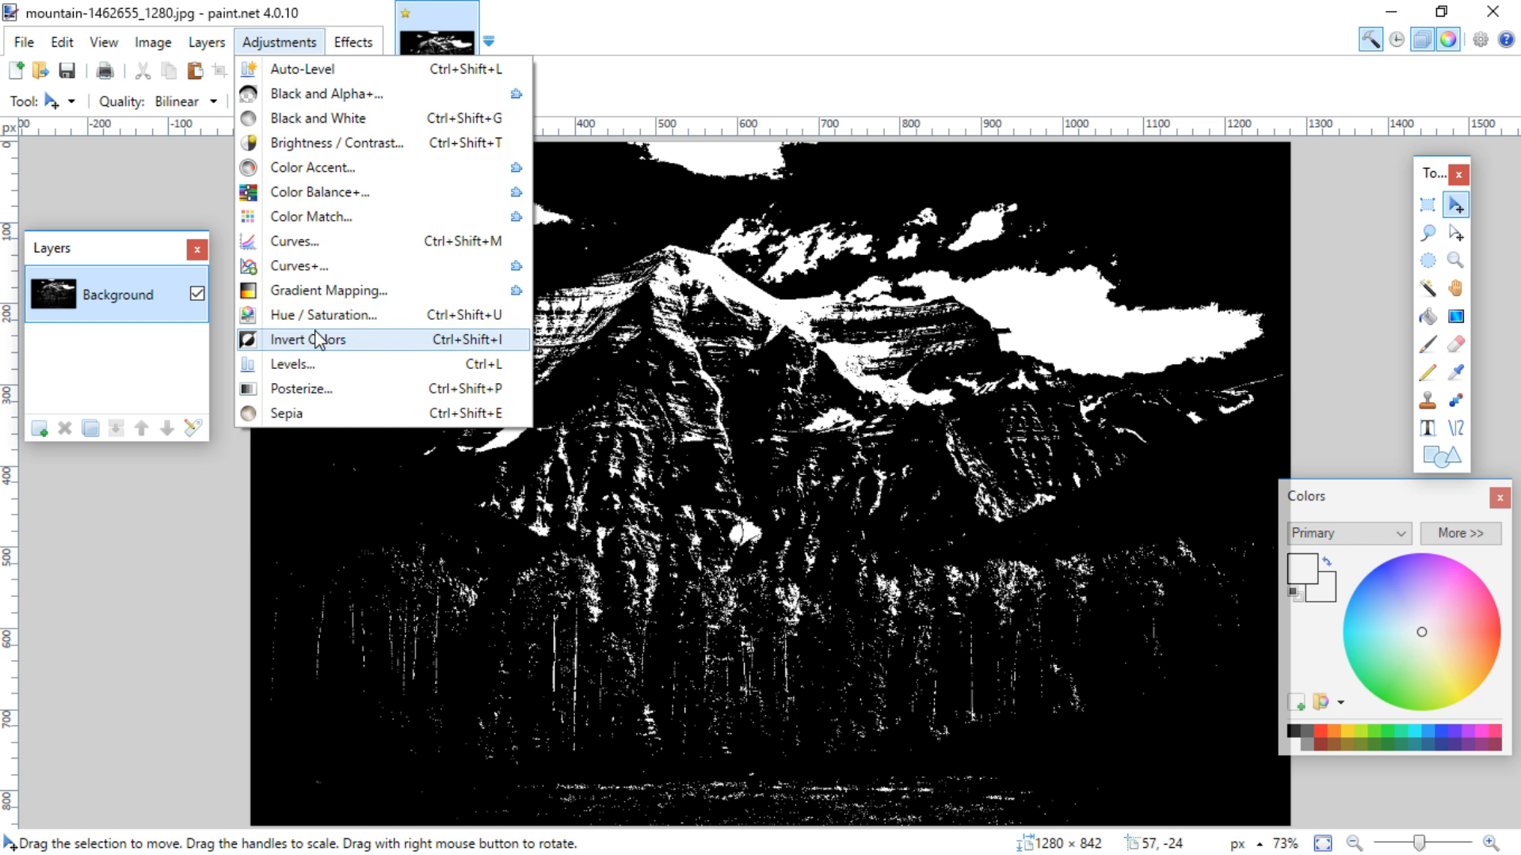Screen dimensions: 1521x855
Task: Expand the Quality Bilinear dropdown
Action: coord(213,101)
